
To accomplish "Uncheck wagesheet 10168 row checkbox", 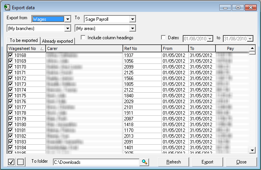I will pos(10,55).
